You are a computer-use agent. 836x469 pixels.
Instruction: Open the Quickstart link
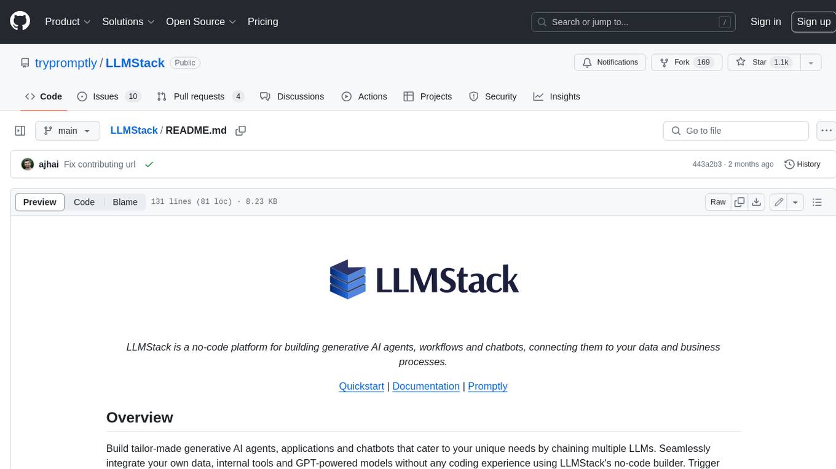361,386
